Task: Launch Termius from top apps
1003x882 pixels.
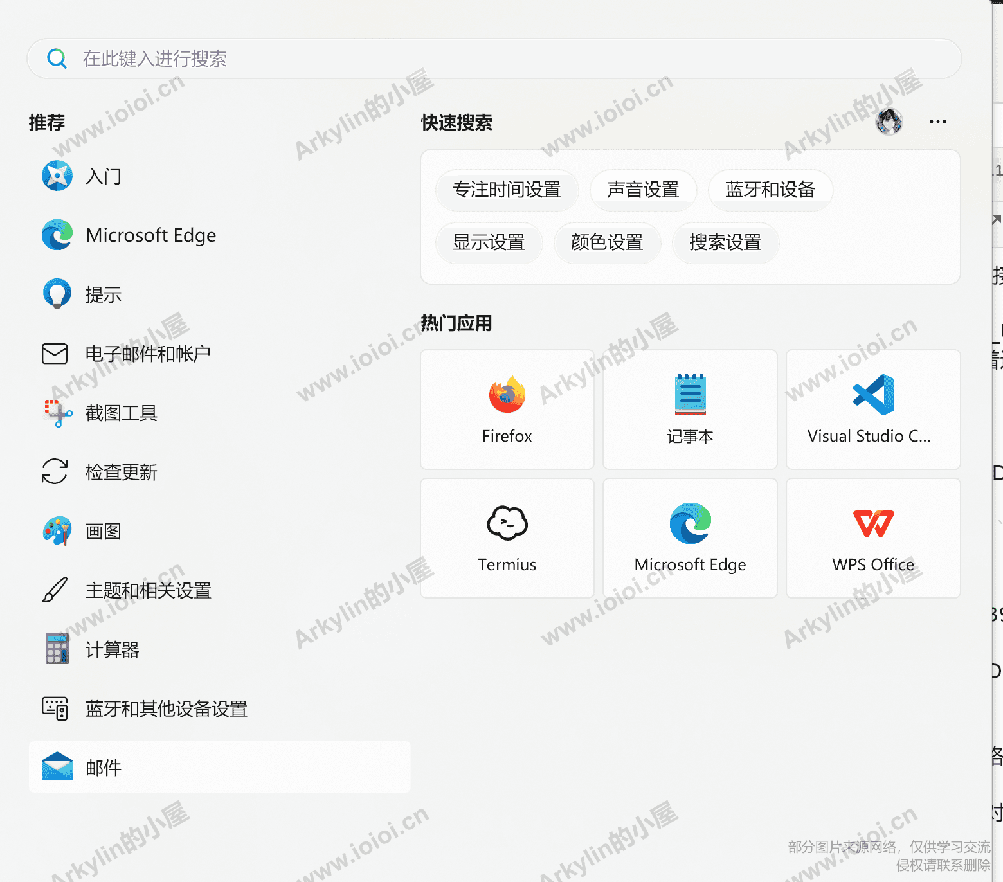Action: point(507,538)
